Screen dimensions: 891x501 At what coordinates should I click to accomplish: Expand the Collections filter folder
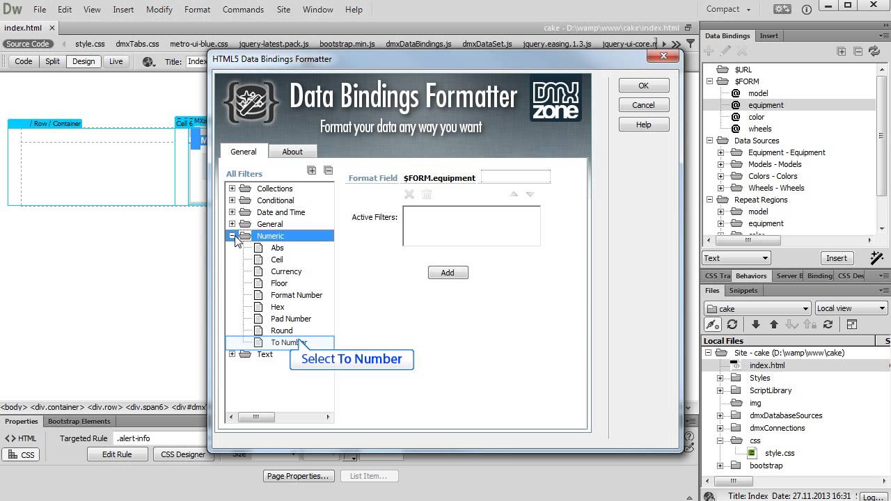[232, 189]
